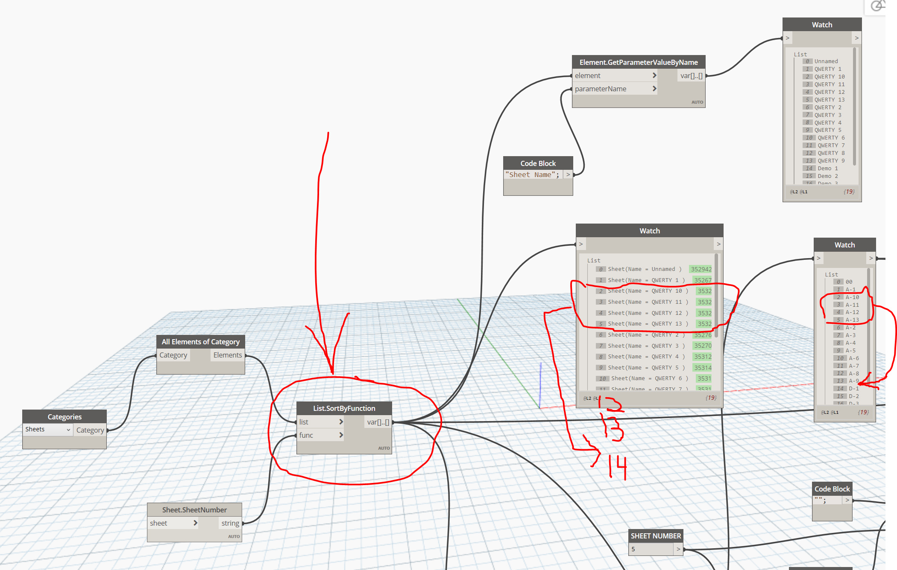Click the Elements output port label
This screenshot has height=570, width=897.
227,355
